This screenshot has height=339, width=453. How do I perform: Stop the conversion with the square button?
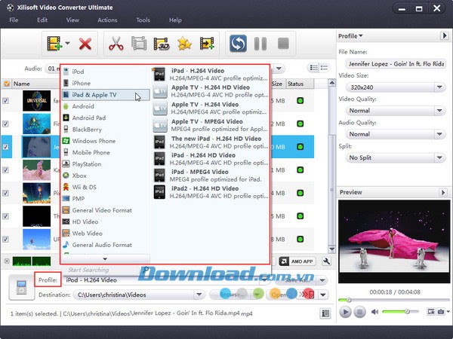coord(283,44)
